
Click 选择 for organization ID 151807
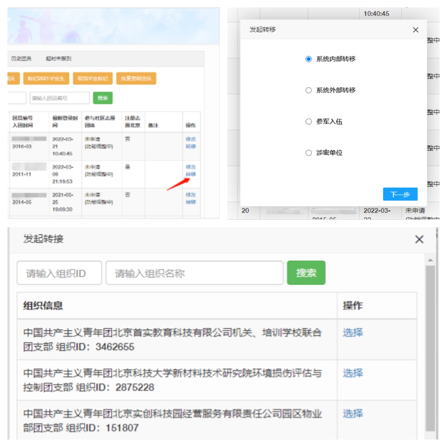[x=353, y=413]
